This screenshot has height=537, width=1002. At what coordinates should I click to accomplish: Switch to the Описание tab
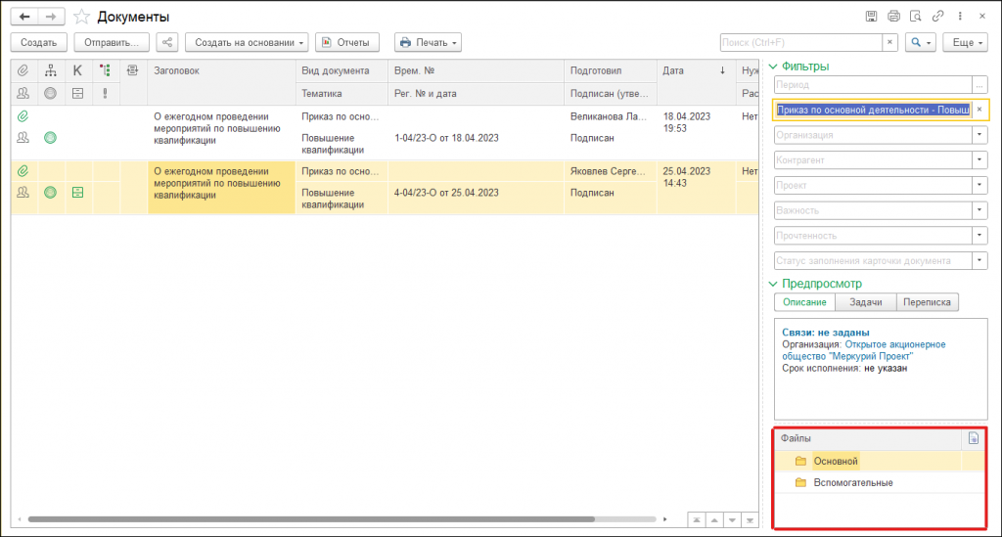(804, 302)
